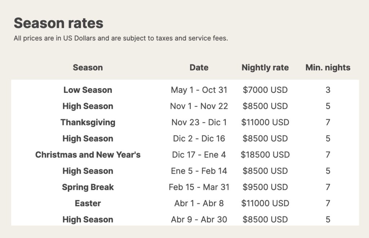The height and width of the screenshot is (238, 369).
Task: Click the $9500 USD nightly rate
Action: point(265,187)
